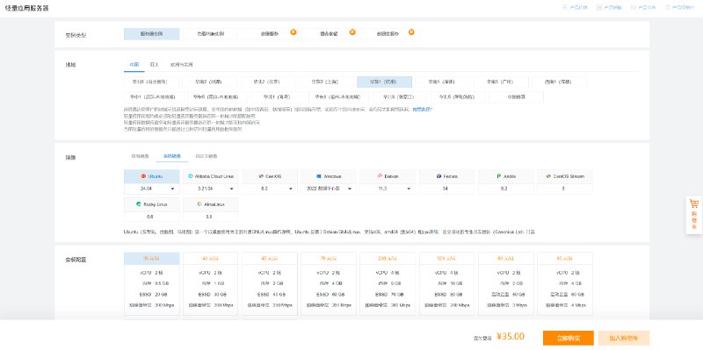Viewport: 703px width, 350px height.
Task: Select the Windows logo icon
Action: [319, 176]
